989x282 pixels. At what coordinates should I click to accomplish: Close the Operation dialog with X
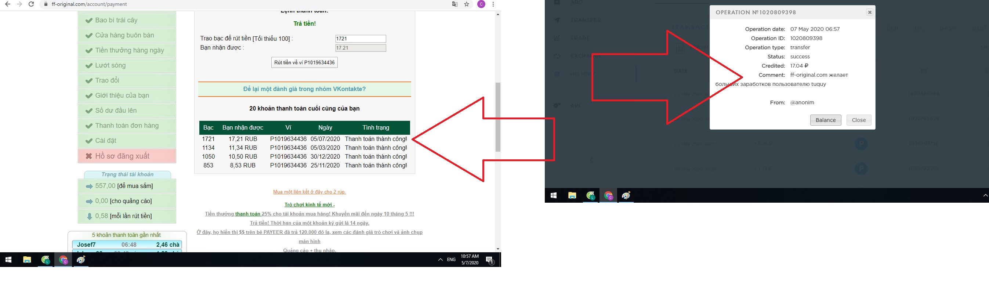pos(870,12)
